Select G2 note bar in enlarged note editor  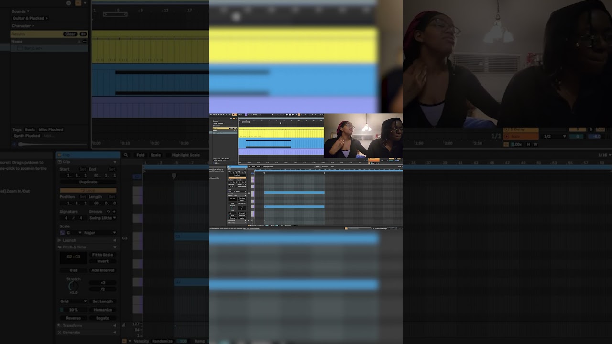192,282
